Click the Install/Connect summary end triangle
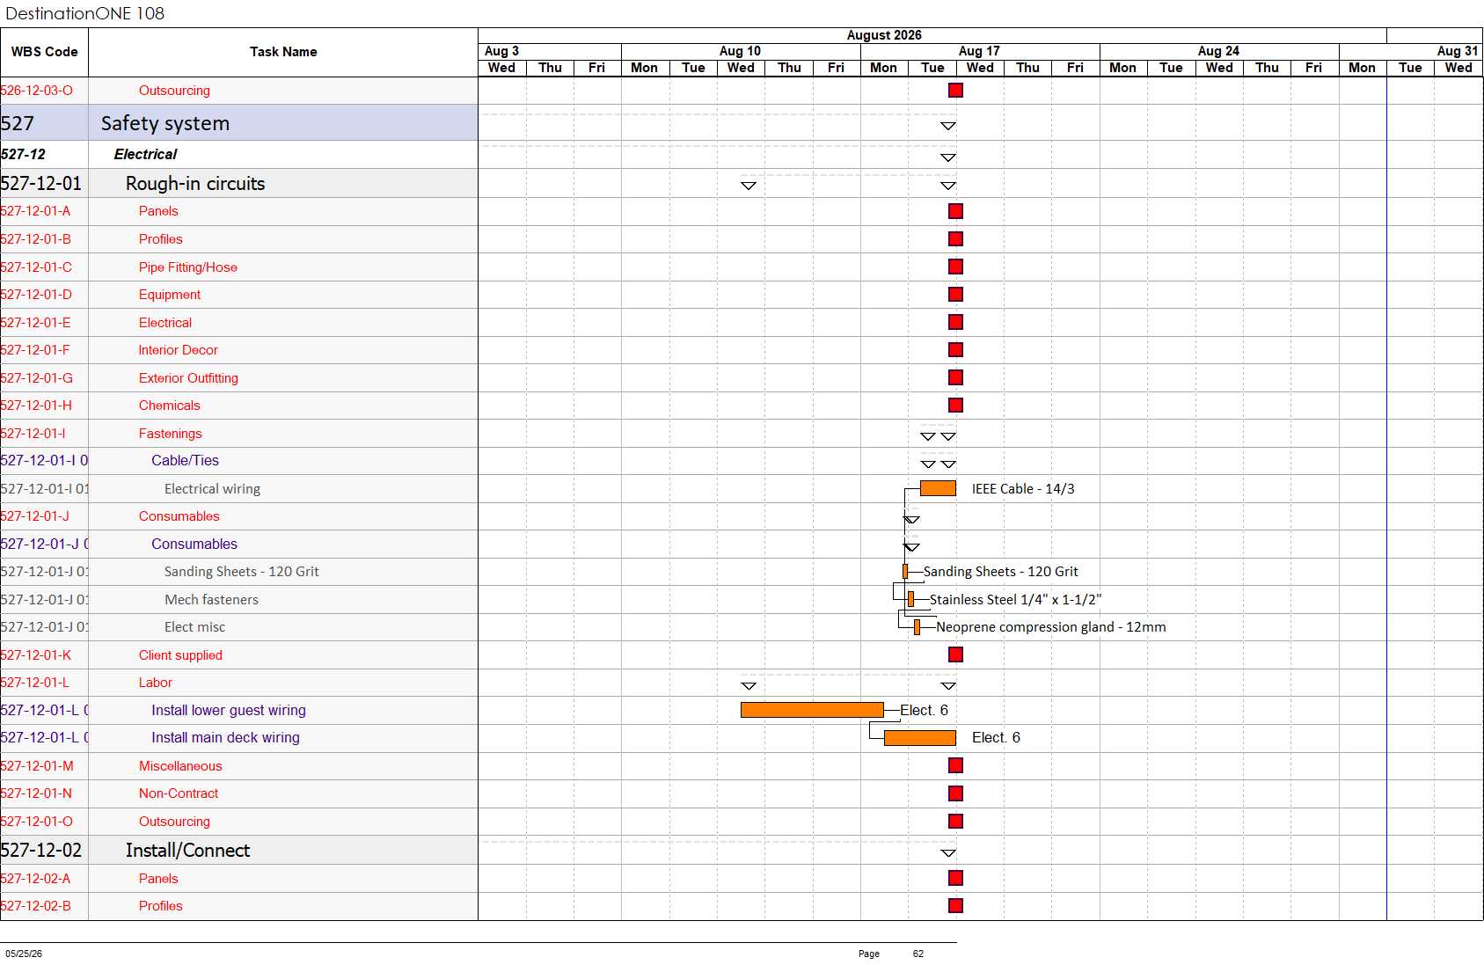 click(x=947, y=852)
